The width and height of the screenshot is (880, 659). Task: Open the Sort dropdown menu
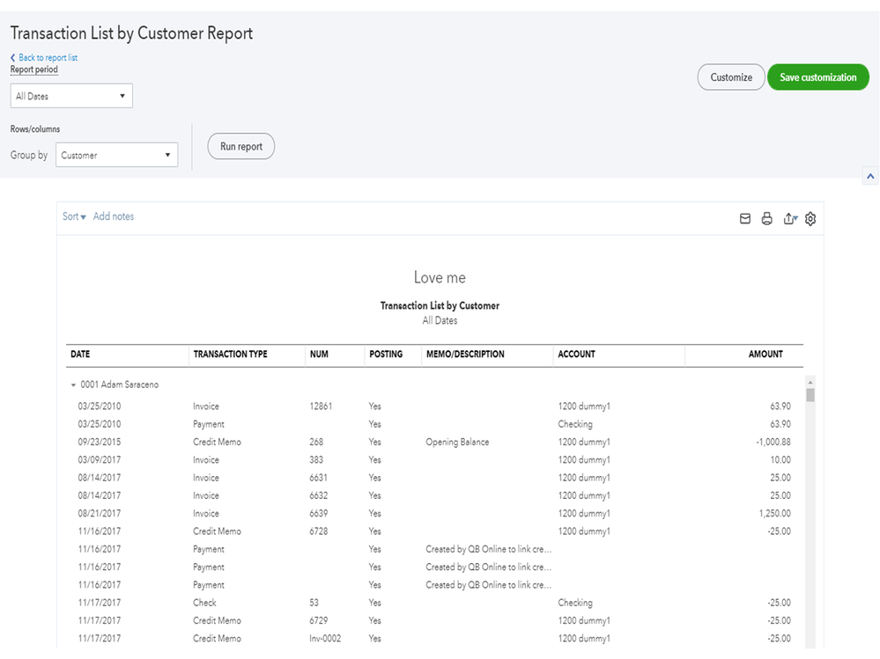tap(74, 216)
